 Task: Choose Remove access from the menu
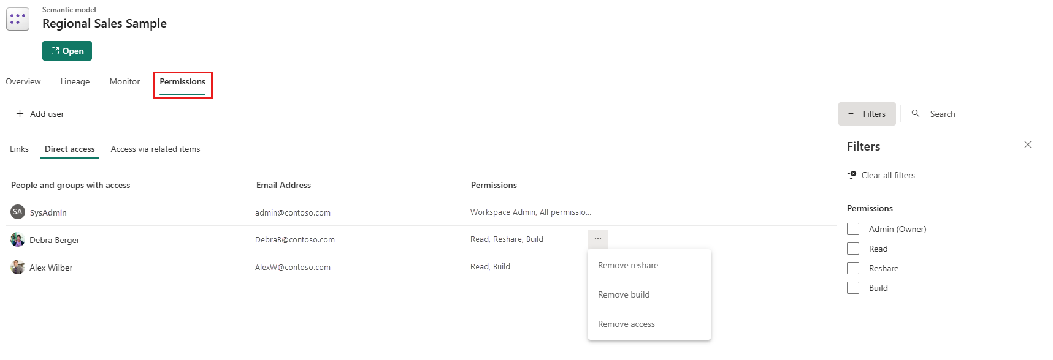coord(626,324)
